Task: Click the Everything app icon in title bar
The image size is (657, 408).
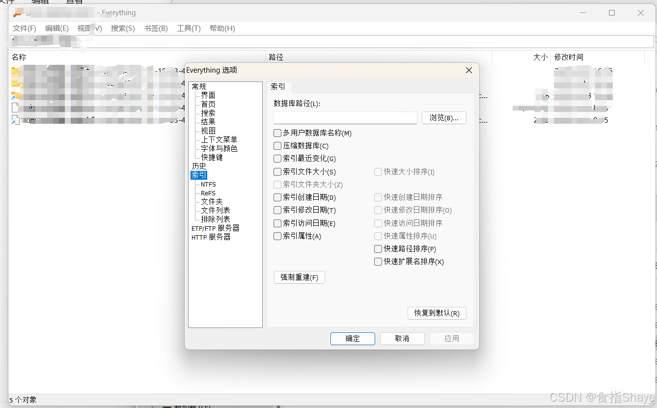Action: 18,13
